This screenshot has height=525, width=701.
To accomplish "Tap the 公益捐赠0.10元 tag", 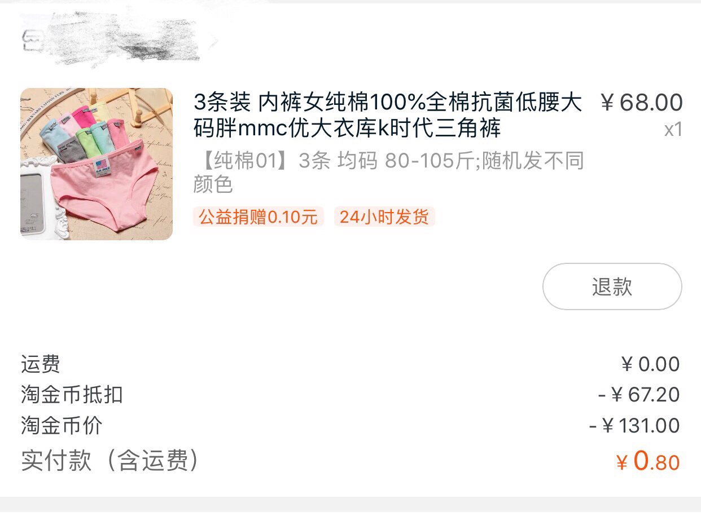I will click(x=259, y=217).
